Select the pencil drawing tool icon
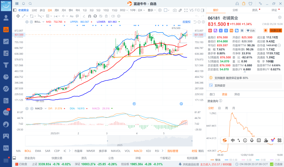This screenshot has width=284, height=167. (180, 10)
